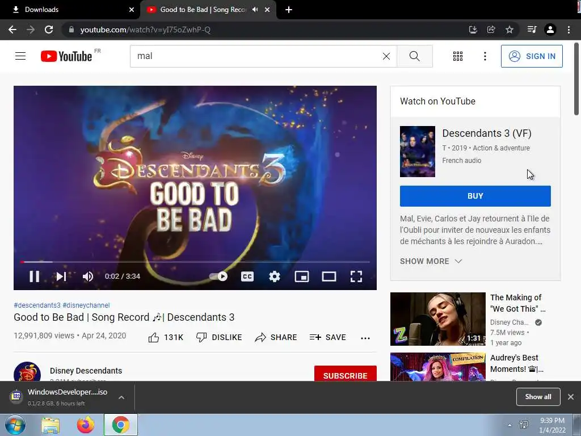Click the DISLIKE button
This screenshot has height=436, width=581.
[x=219, y=337]
